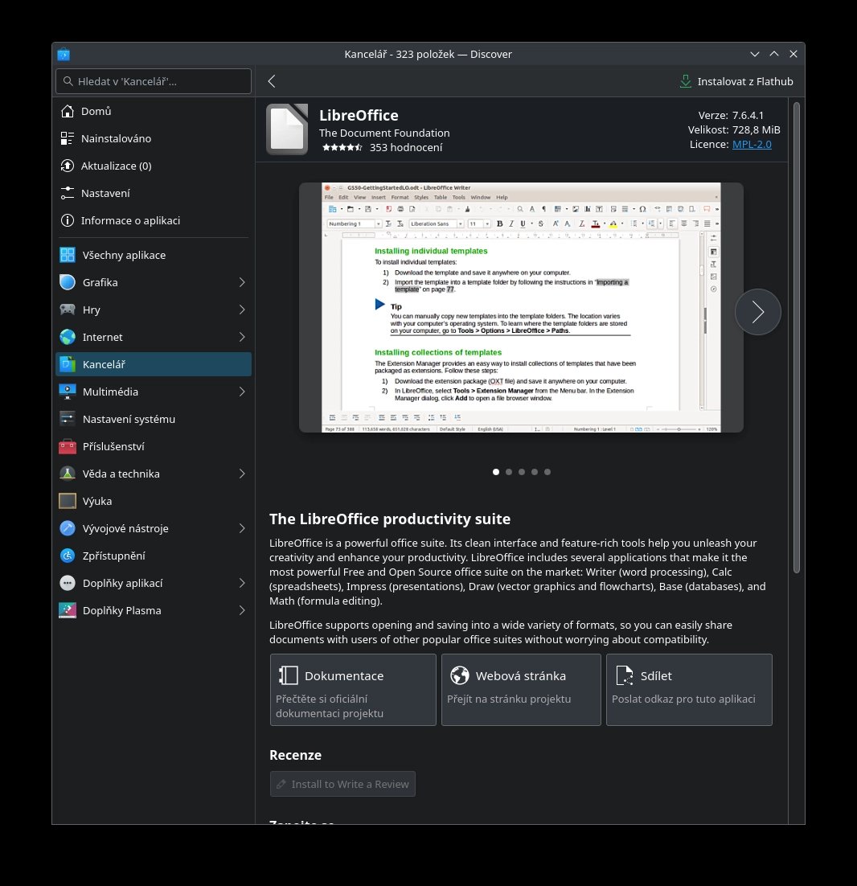Select the Příslušenství category

[154, 446]
